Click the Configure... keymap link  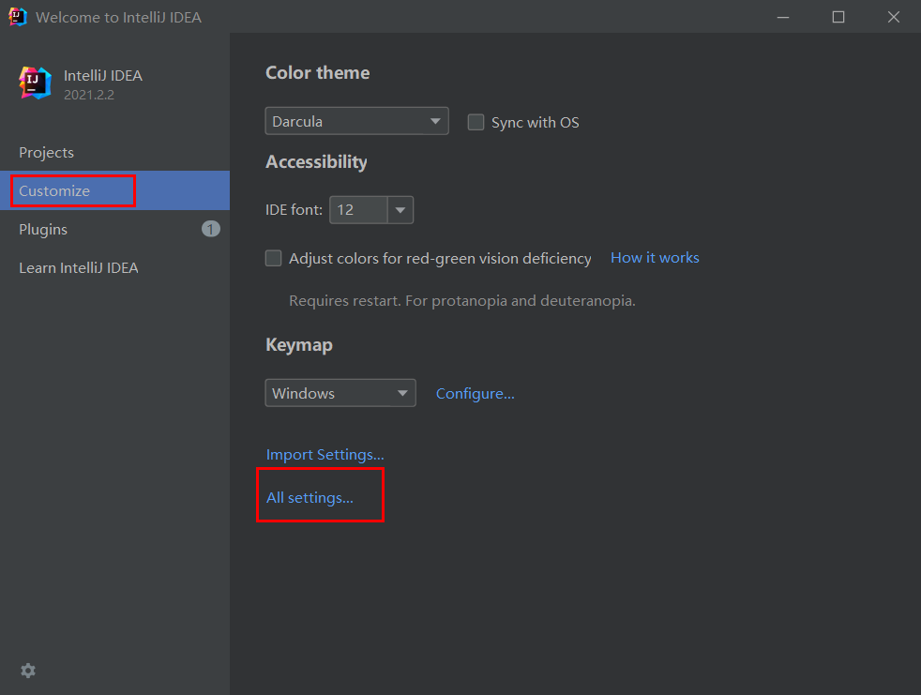coord(476,393)
